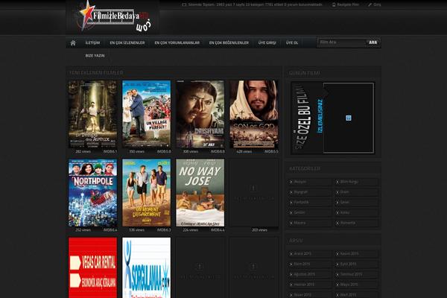Screen dimensions: 447x298
Task: Open the İLETİŞİM menu item
Action: [92, 42]
